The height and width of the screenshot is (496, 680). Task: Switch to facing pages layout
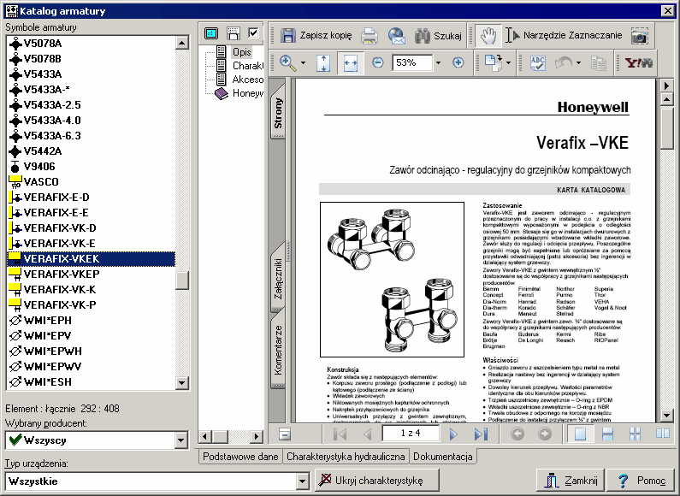click(663, 434)
